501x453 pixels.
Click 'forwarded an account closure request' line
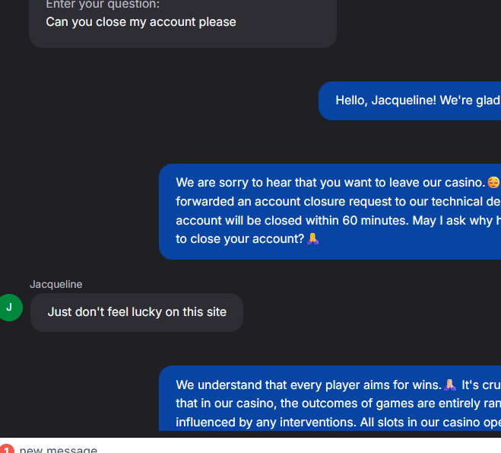point(338,201)
